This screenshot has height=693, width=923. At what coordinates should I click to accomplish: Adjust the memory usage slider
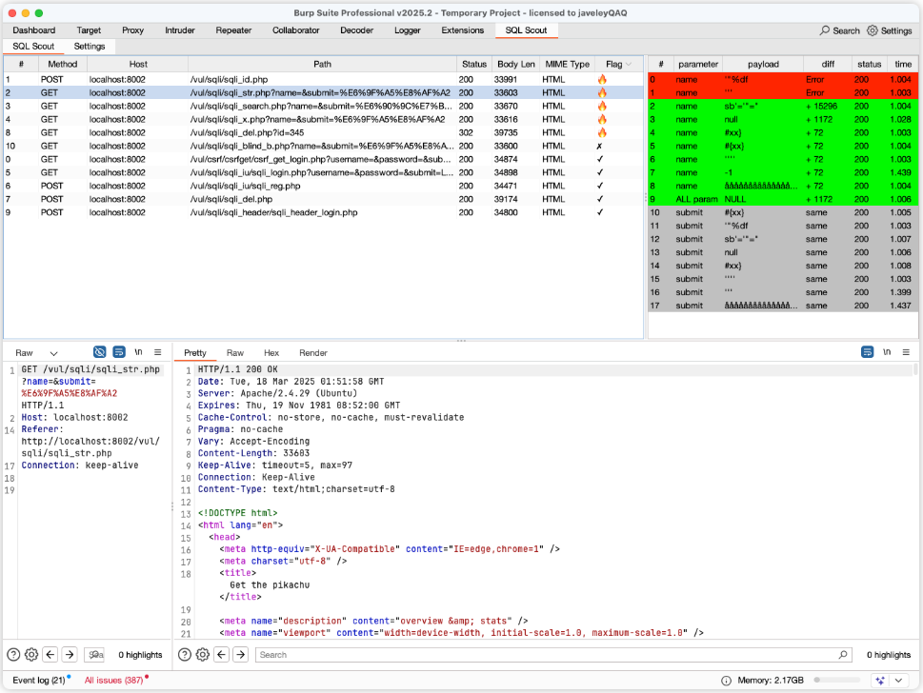837,680
